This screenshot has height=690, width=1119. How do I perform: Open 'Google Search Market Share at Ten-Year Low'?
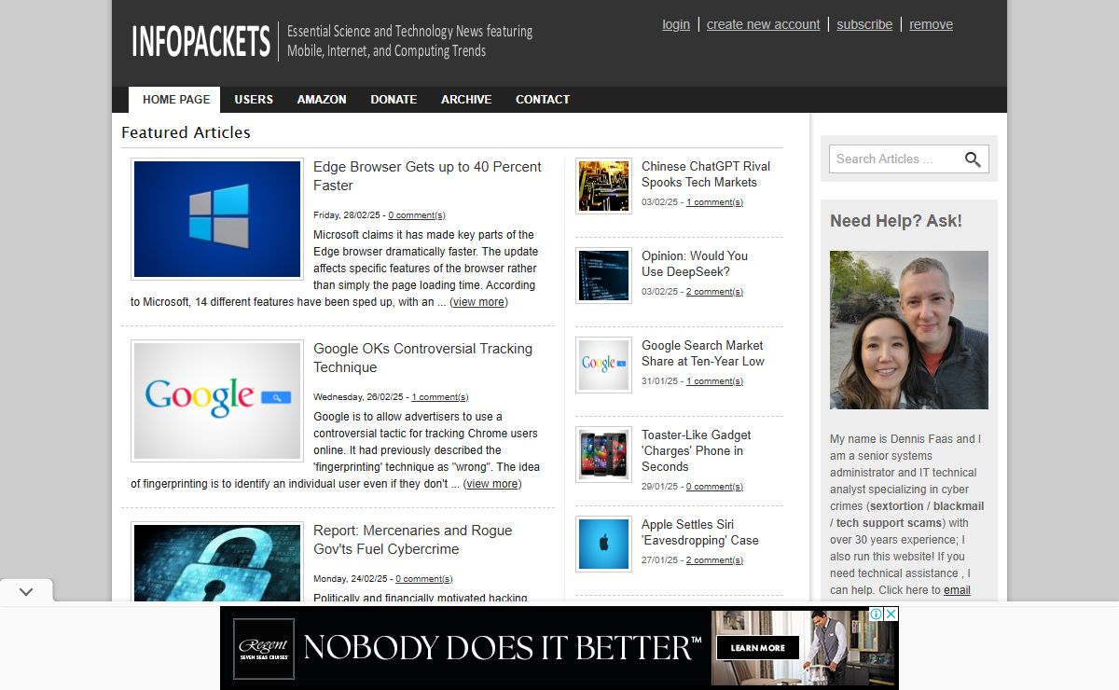coord(703,353)
